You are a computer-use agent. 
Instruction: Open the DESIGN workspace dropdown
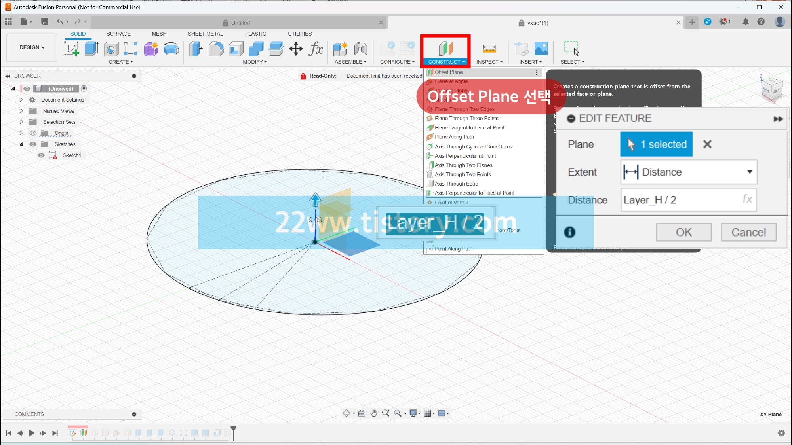click(x=32, y=47)
